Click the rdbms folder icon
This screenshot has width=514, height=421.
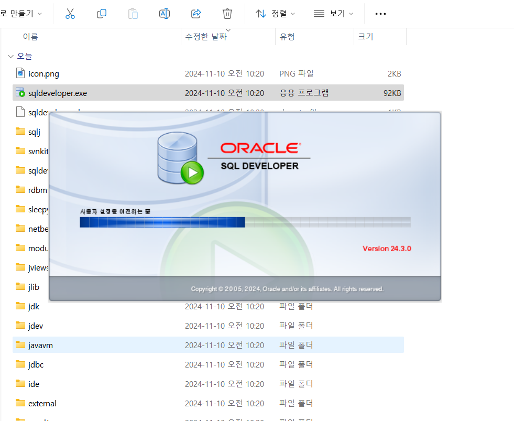pyautogui.click(x=20, y=190)
